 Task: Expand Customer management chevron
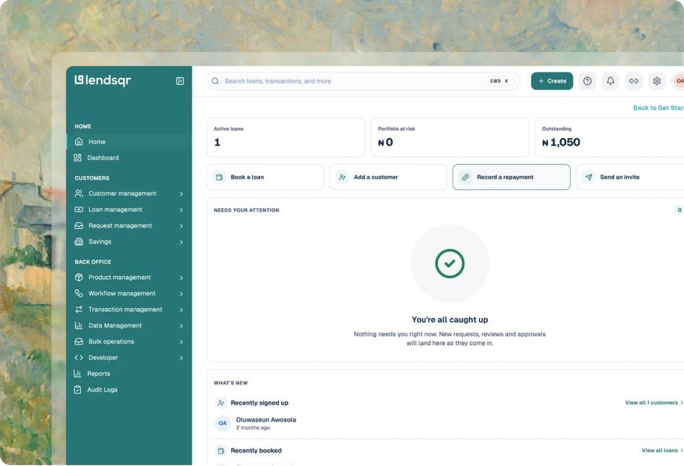click(181, 194)
